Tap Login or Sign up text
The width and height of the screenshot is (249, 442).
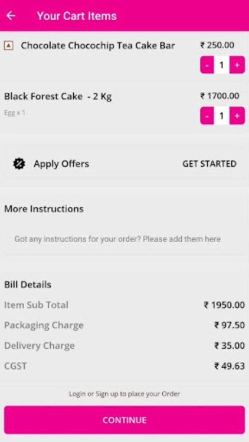pyautogui.click(x=125, y=394)
